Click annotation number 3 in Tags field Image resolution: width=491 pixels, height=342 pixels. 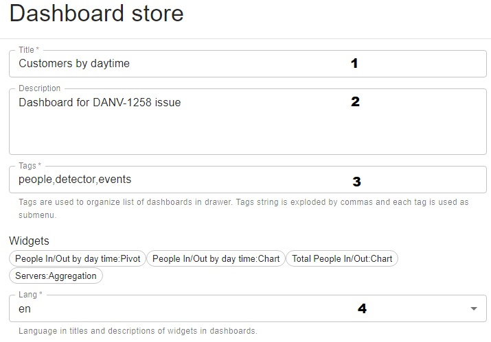pos(356,182)
